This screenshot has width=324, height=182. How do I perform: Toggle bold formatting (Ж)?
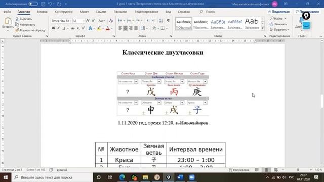pos(53,28)
